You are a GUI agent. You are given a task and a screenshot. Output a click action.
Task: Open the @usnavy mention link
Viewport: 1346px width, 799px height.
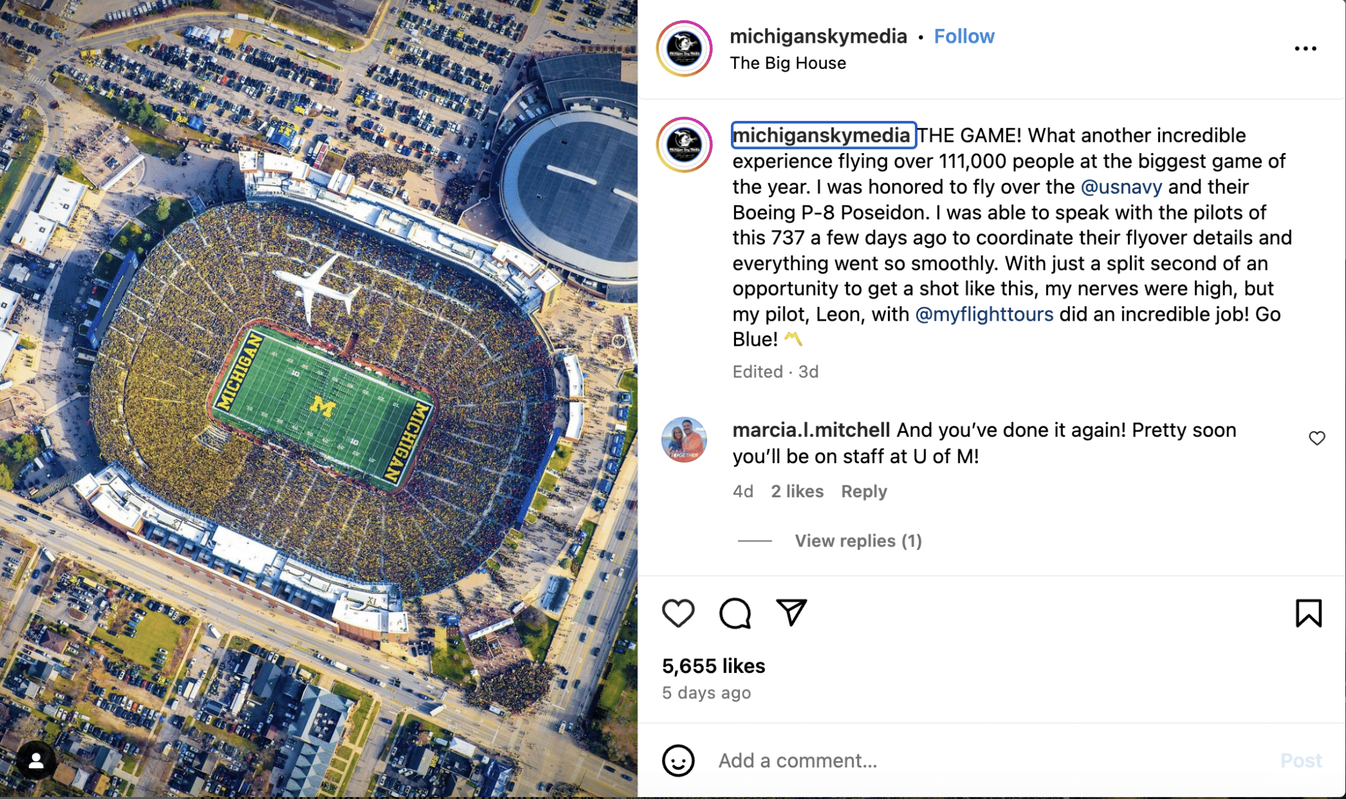click(x=1121, y=187)
